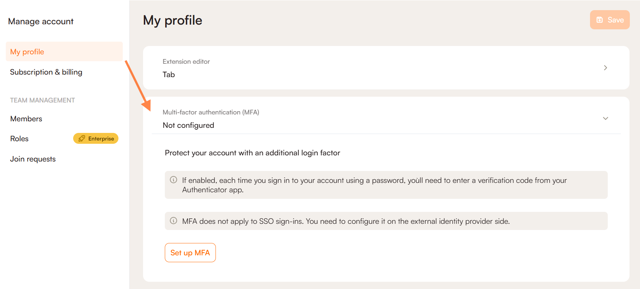Click the Multi-factor authentication (MFA) header label
Screen dimensions: 640x289
tap(211, 112)
